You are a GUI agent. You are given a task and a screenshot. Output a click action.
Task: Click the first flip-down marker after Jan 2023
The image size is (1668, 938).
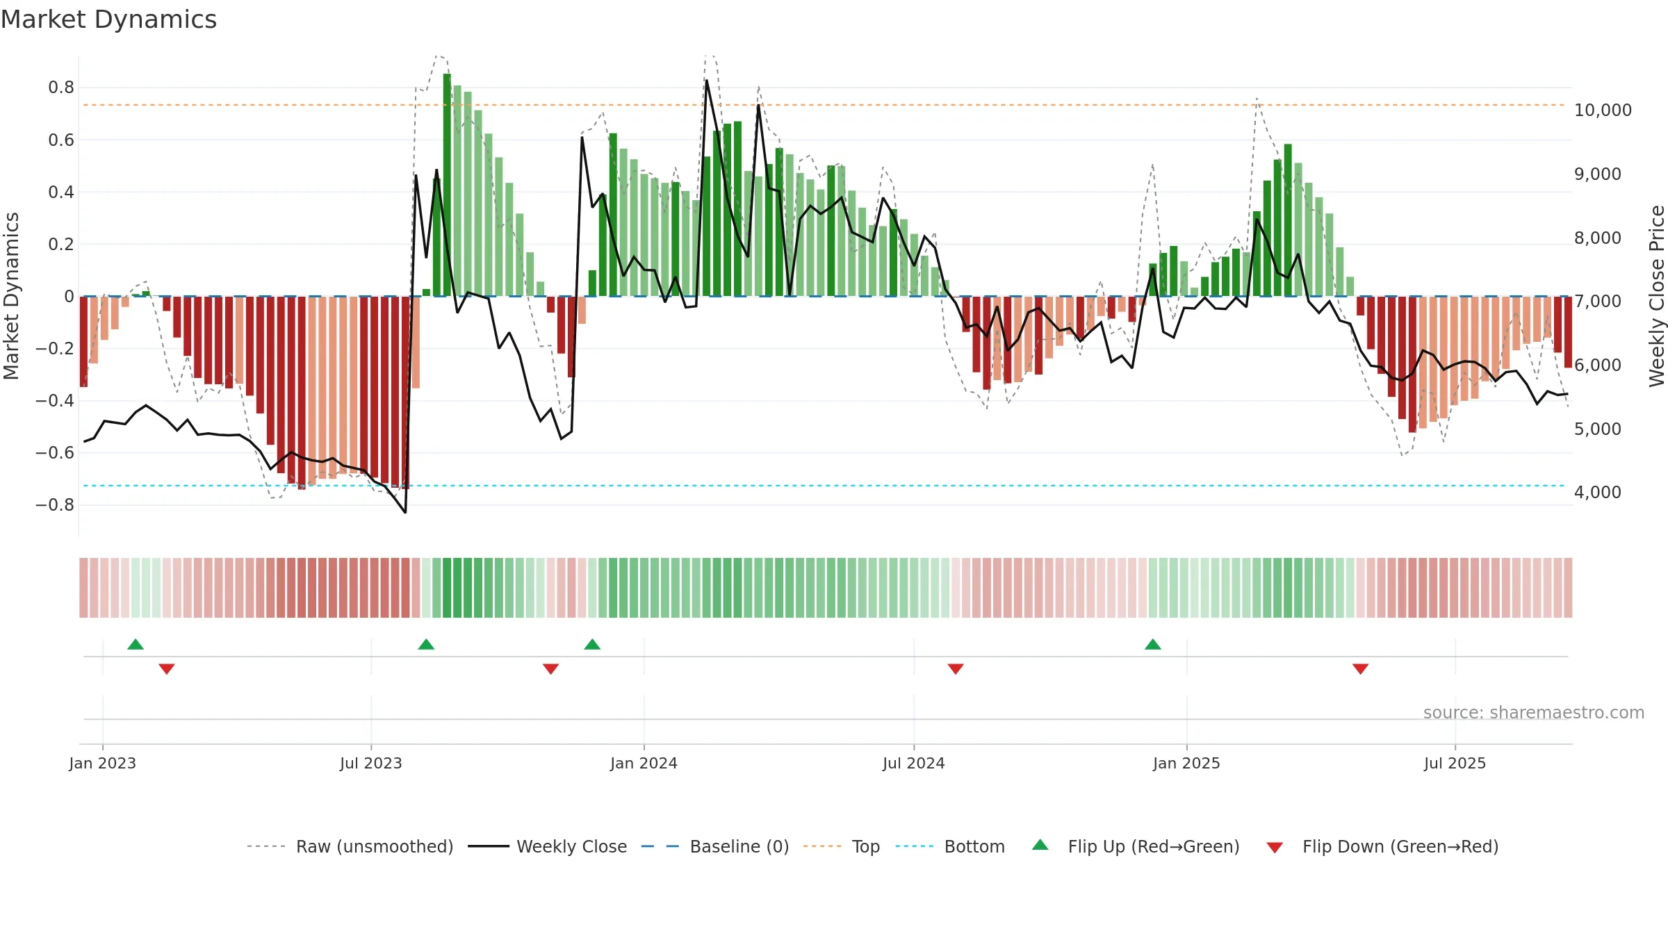click(x=167, y=669)
